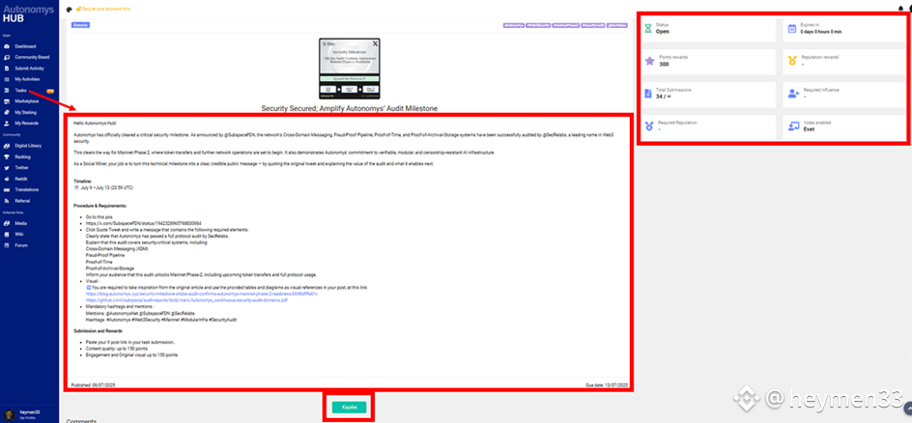This screenshot has height=423, width=912.
Task: Click the Votes enabled icon
Action: [x=794, y=127]
